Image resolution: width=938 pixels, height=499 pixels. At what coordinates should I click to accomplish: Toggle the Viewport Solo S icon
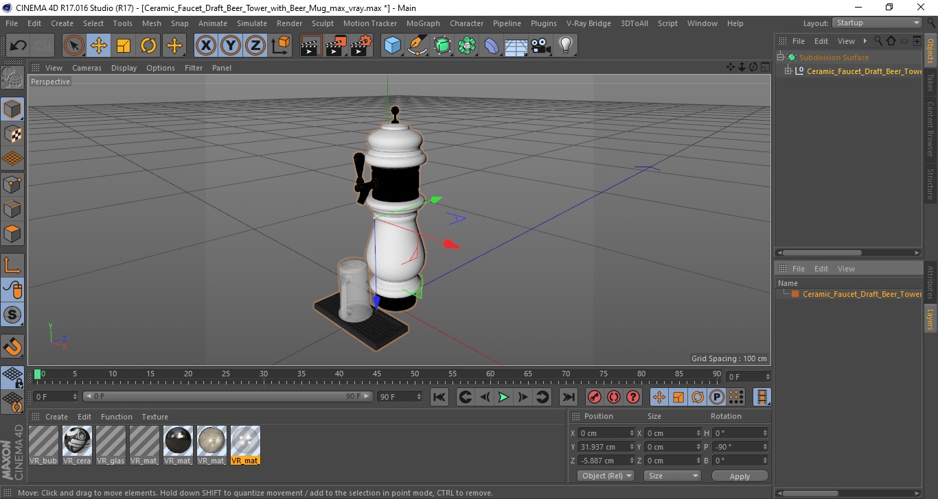coord(12,315)
